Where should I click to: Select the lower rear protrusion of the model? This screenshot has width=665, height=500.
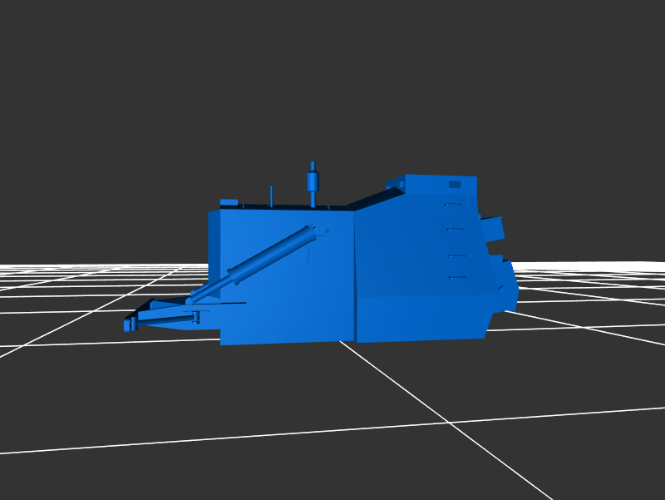pyautogui.click(x=507, y=285)
